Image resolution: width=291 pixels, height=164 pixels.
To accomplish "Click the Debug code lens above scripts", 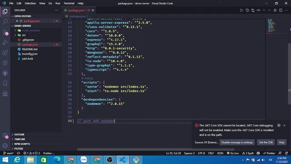I will [x=87, y=78].
